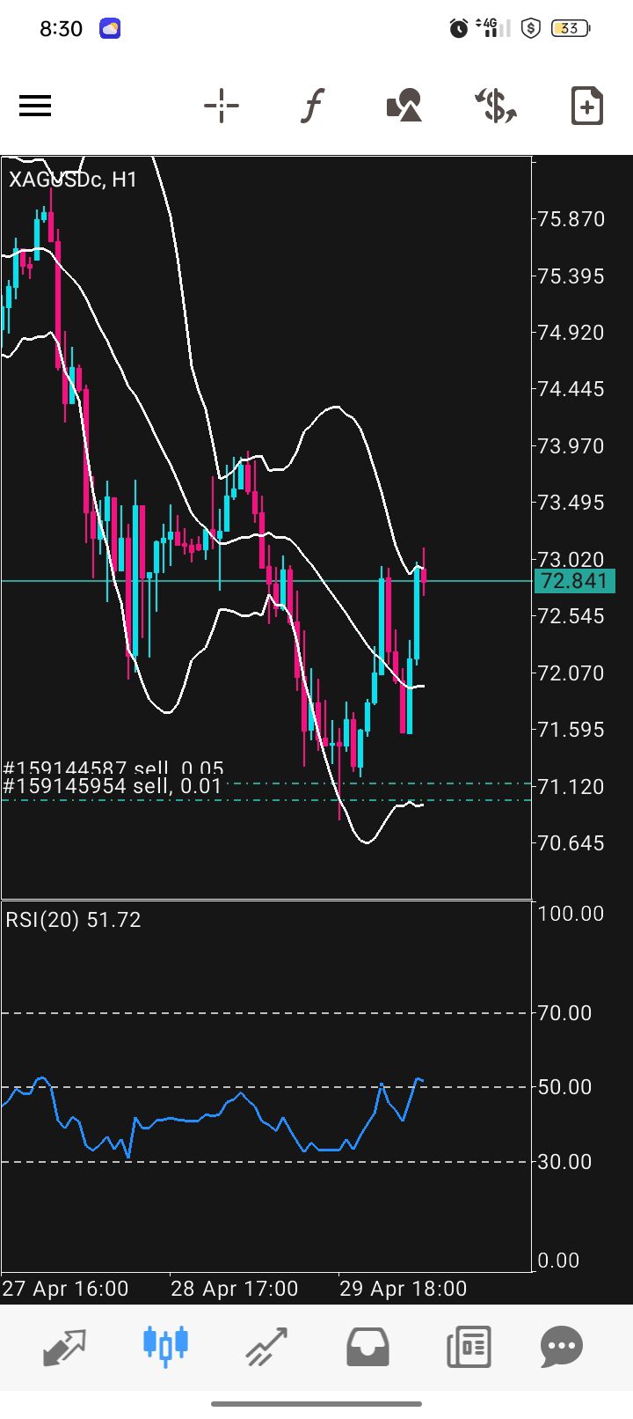Select sell order #159145954 line label
Viewport: 633px width, 1419px height.
point(113,787)
